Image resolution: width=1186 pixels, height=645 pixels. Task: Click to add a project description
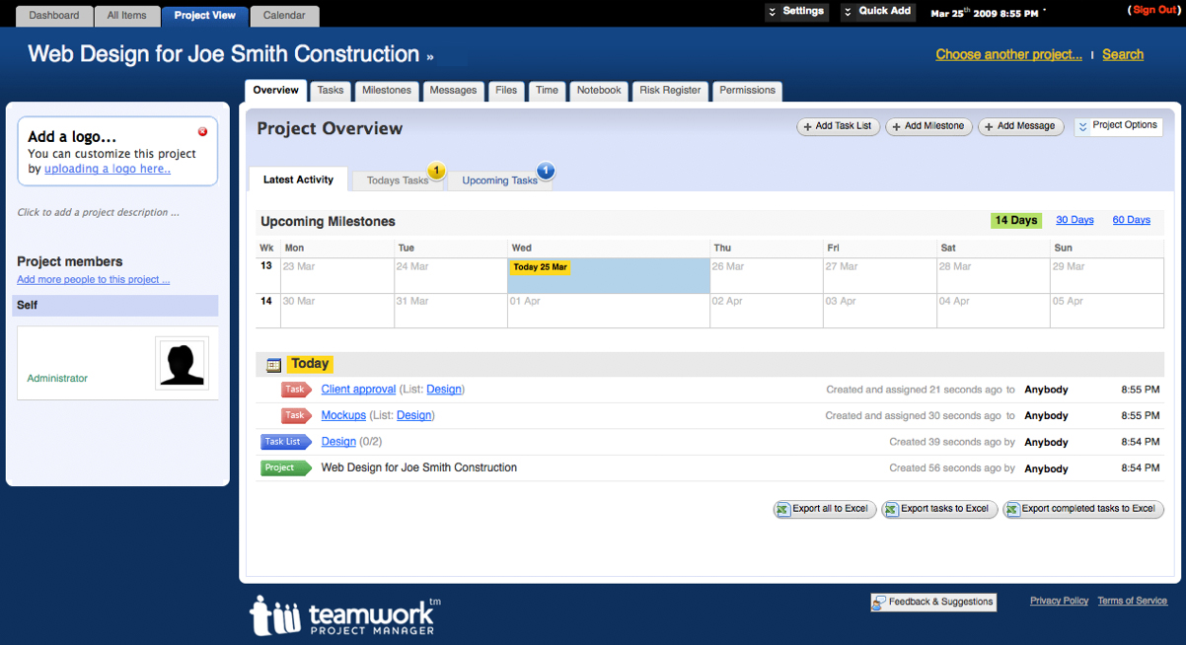pos(99,212)
